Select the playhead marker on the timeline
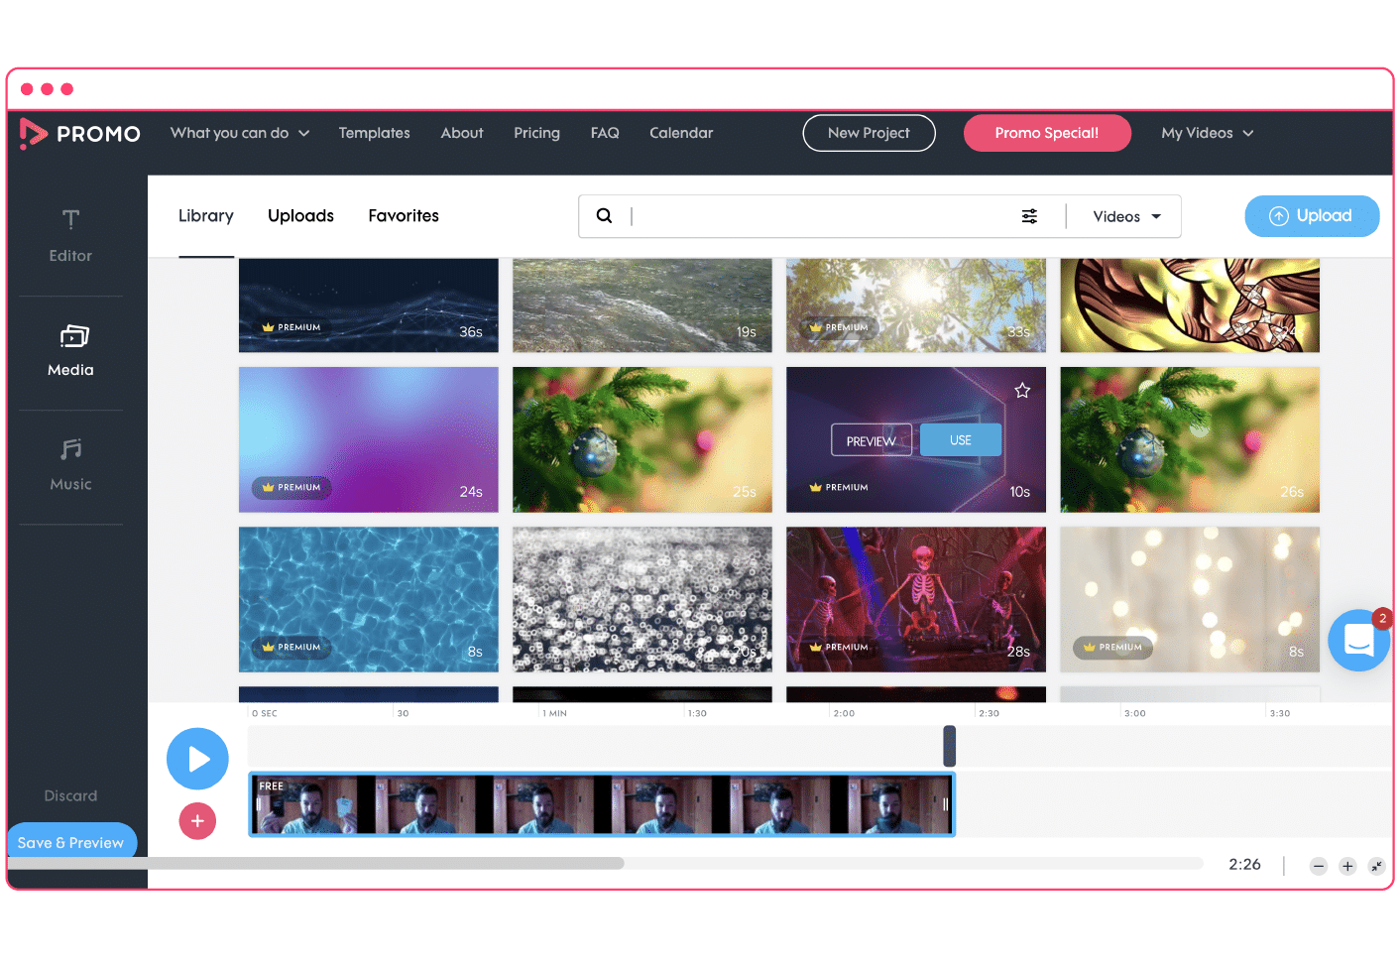1400x970 pixels. [x=949, y=745]
